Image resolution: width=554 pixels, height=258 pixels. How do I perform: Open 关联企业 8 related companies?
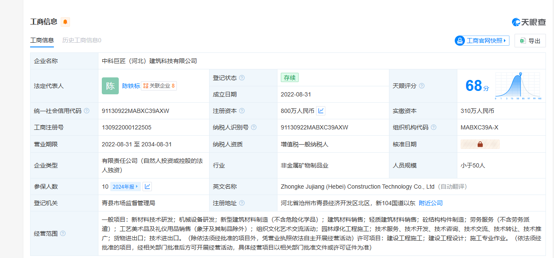[159, 86]
